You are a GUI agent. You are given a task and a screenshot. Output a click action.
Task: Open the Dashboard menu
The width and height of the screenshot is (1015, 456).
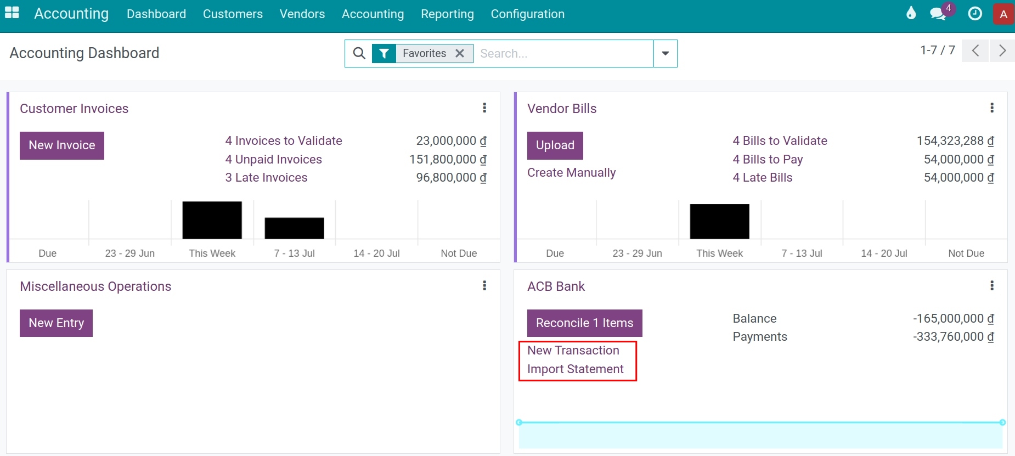[x=156, y=14]
